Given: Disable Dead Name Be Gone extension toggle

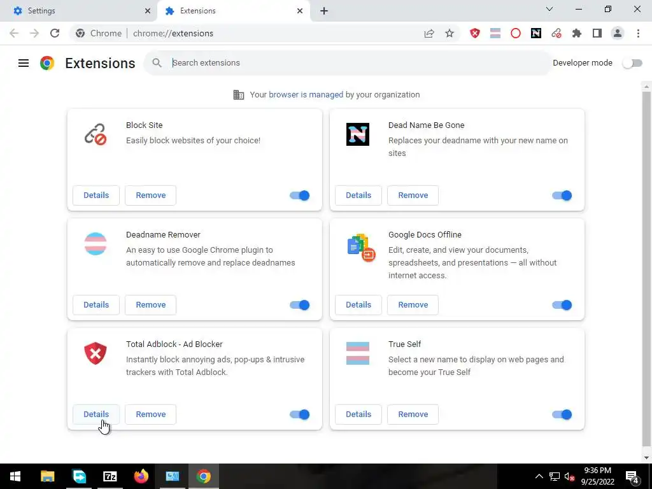Looking at the screenshot, I should [x=562, y=195].
